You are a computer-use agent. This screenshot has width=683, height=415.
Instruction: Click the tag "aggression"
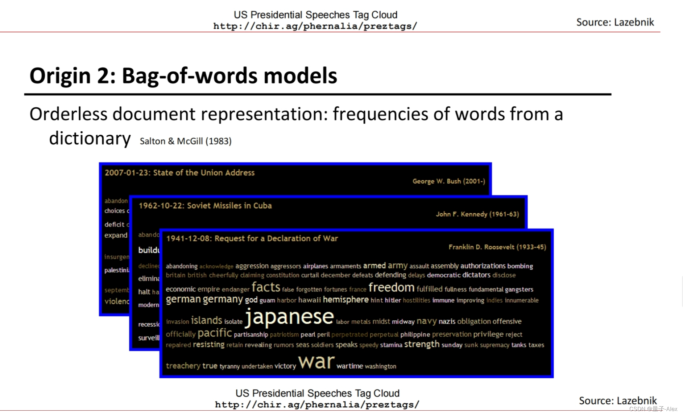pos(252,266)
